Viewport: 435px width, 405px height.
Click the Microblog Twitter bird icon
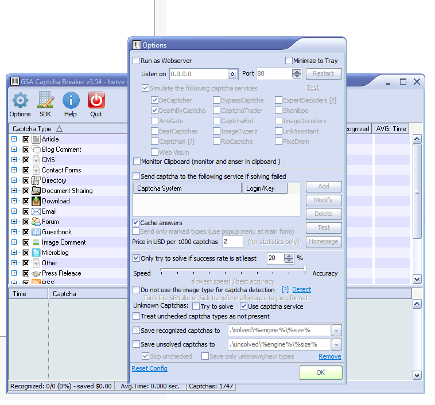36,253
